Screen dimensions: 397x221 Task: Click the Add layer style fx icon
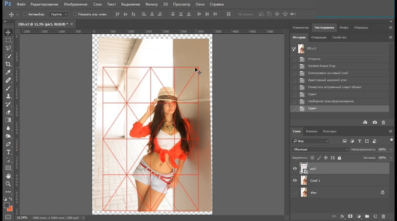pos(342,216)
